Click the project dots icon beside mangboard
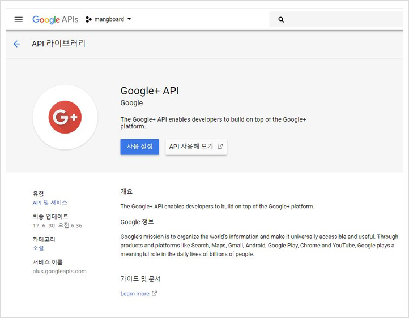The height and width of the screenshot is (318, 409). coord(88,19)
